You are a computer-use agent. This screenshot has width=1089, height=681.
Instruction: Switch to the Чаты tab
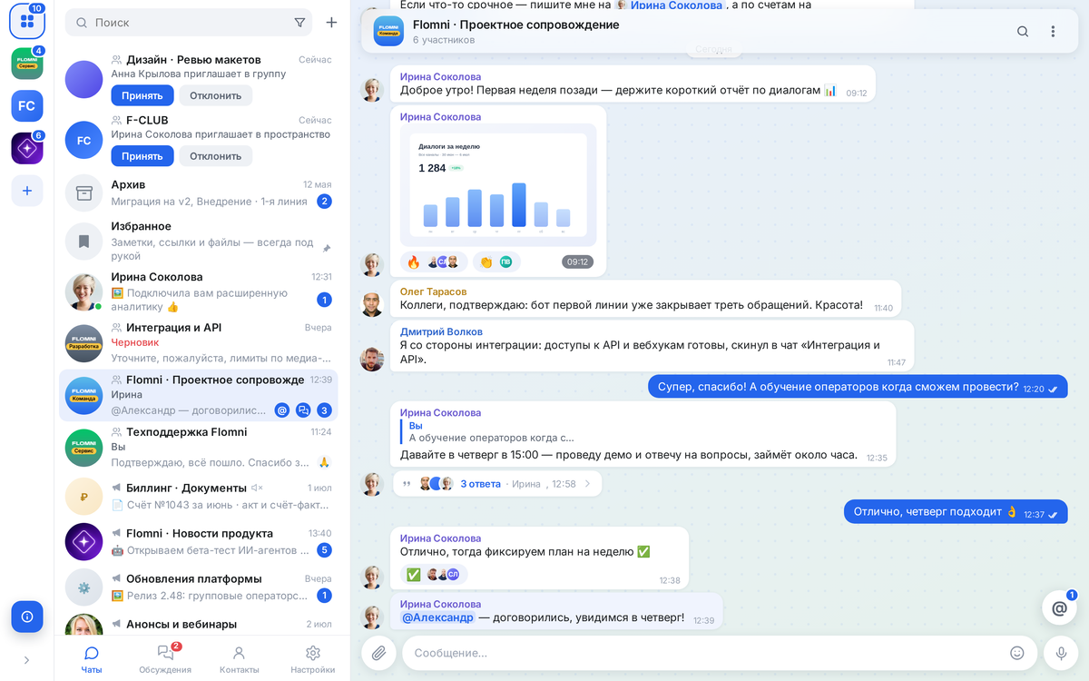pyautogui.click(x=92, y=659)
